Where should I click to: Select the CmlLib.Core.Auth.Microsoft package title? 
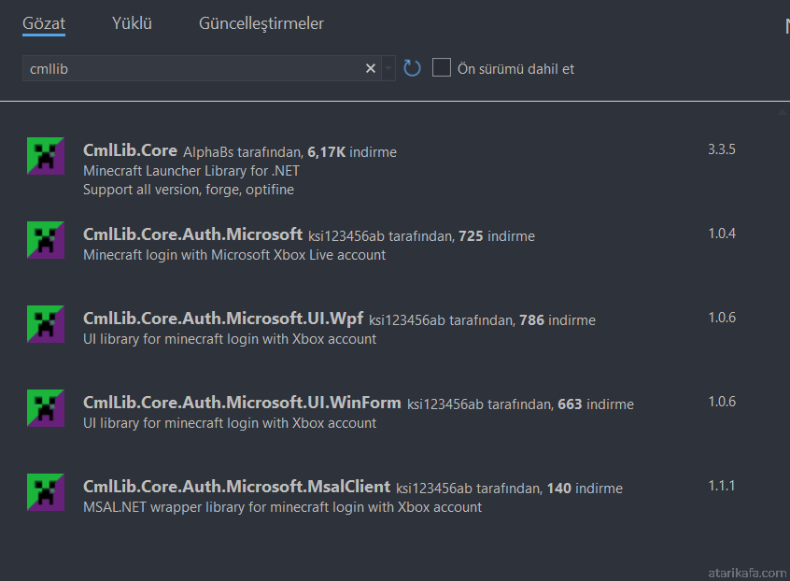point(192,234)
